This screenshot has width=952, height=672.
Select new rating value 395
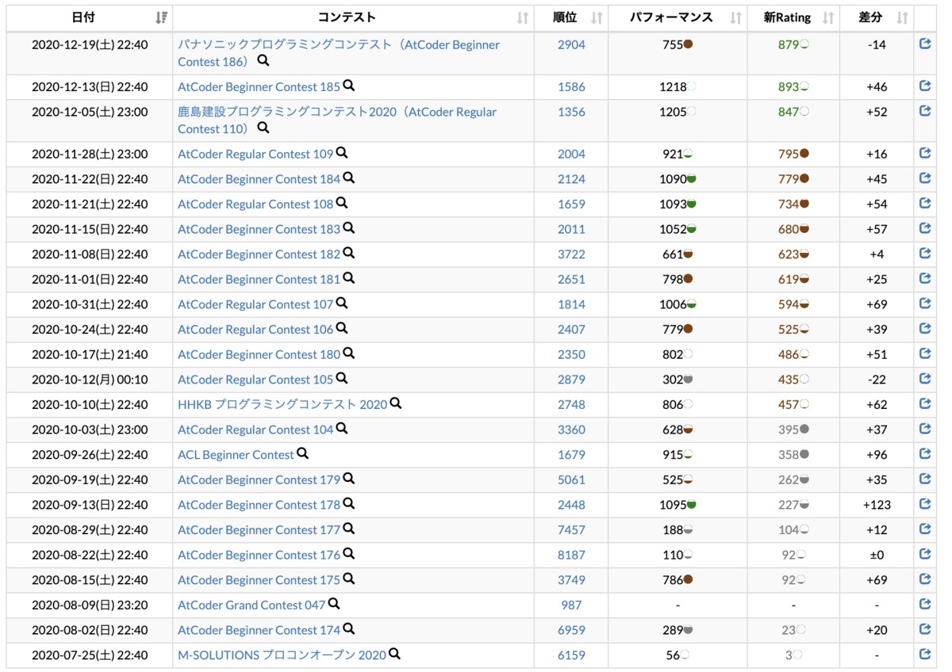788,430
